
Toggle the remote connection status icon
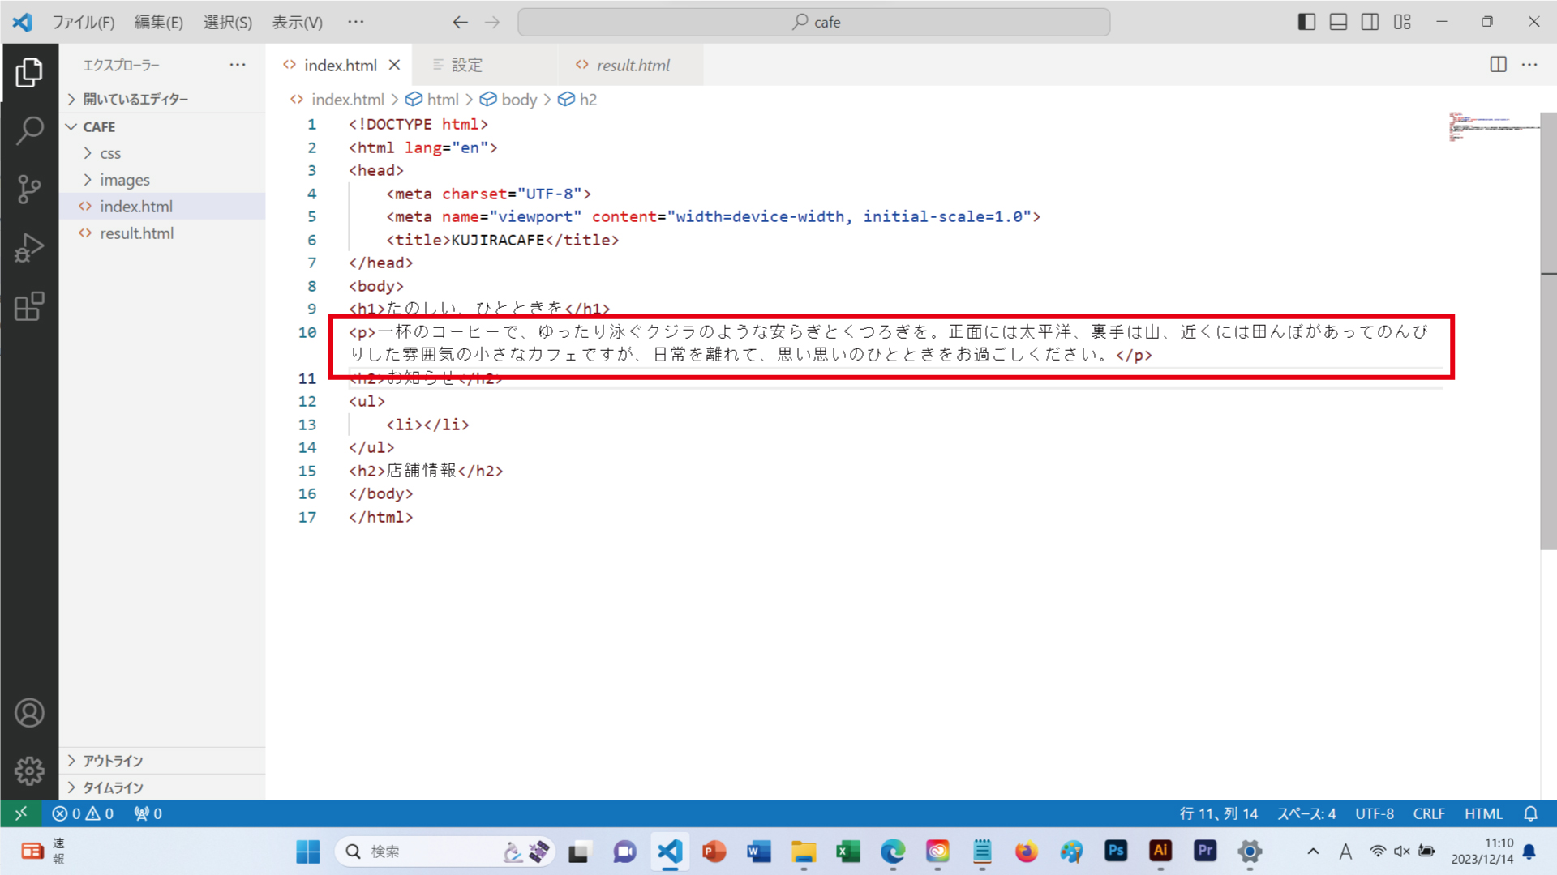(x=21, y=813)
